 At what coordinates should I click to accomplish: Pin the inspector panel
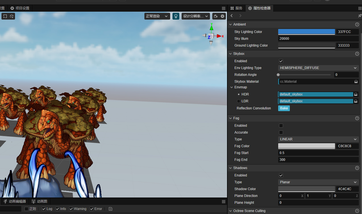[360, 16]
